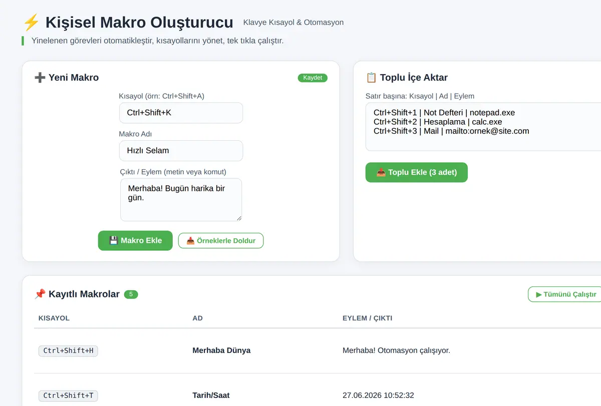Click the line 'Ctrl+Shift+2 | Hesaplama | calc.exe'
601x406 pixels.
438,122
